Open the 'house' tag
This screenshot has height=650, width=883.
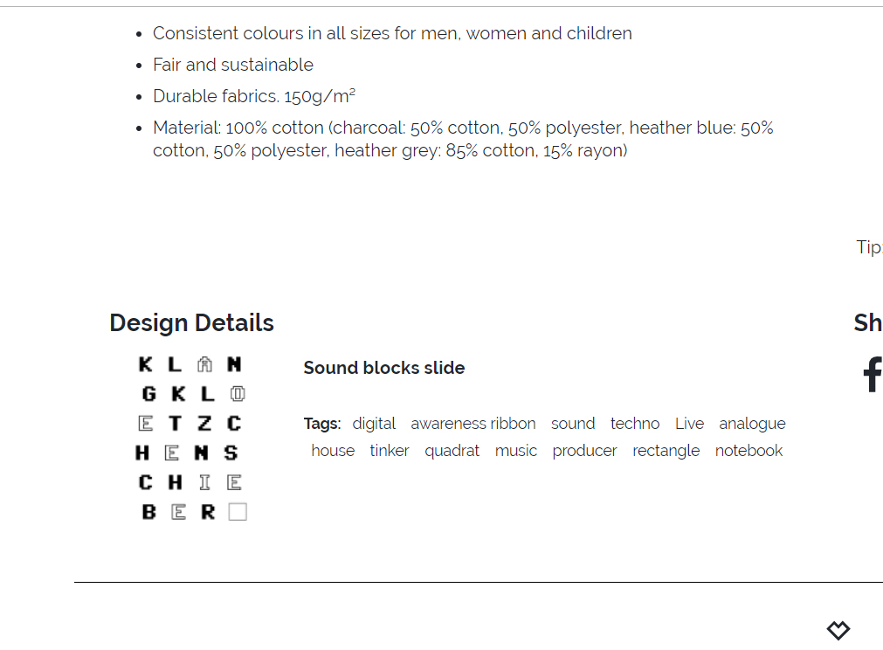click(333, 451)
